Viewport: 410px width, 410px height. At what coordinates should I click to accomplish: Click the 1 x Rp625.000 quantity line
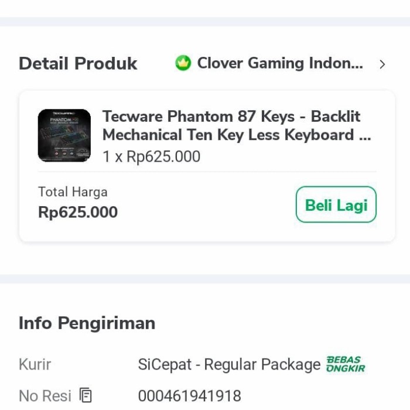click(x=151, y=156)
